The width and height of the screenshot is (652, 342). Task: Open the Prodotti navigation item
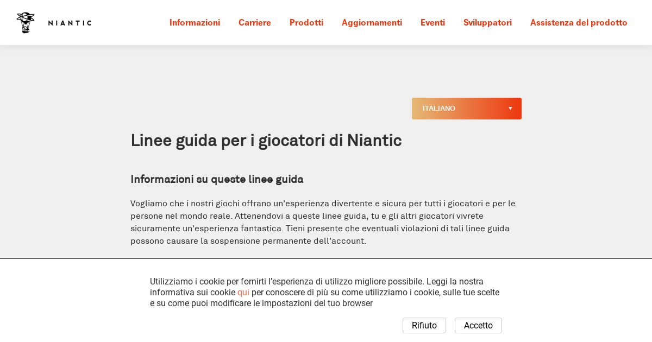[306, 23]
